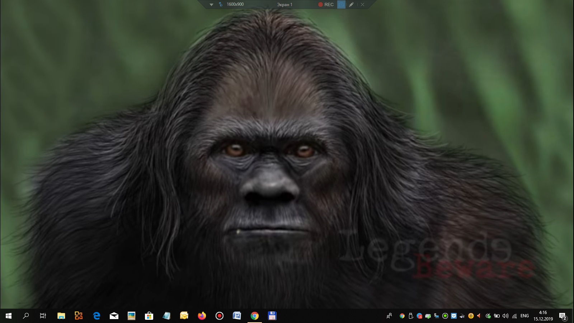Viewport: 574px width, 323px height.
Task: Open the floppy disk app icon
Action: 272,316
